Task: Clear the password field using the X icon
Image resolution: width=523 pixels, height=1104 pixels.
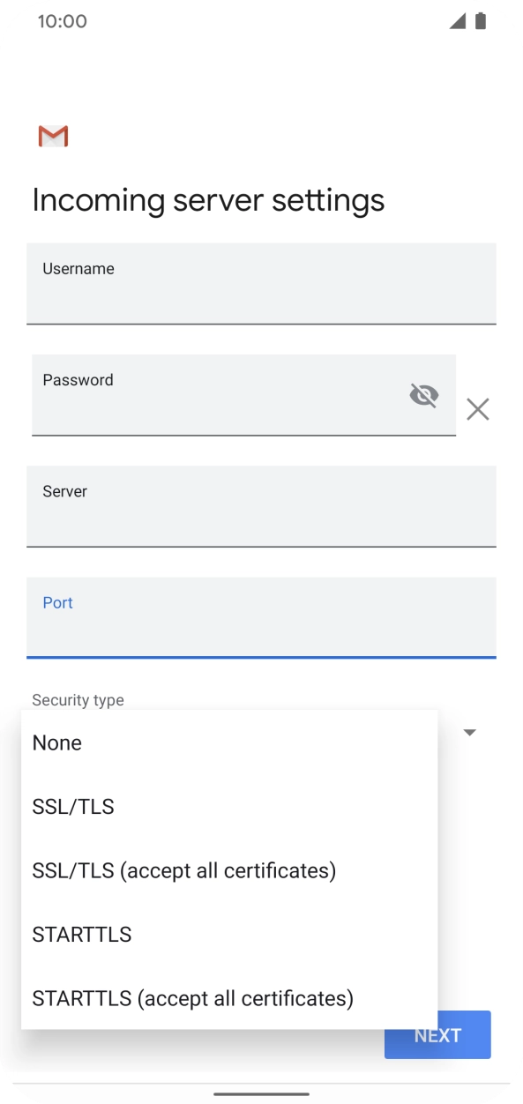Action: (478, 408)
